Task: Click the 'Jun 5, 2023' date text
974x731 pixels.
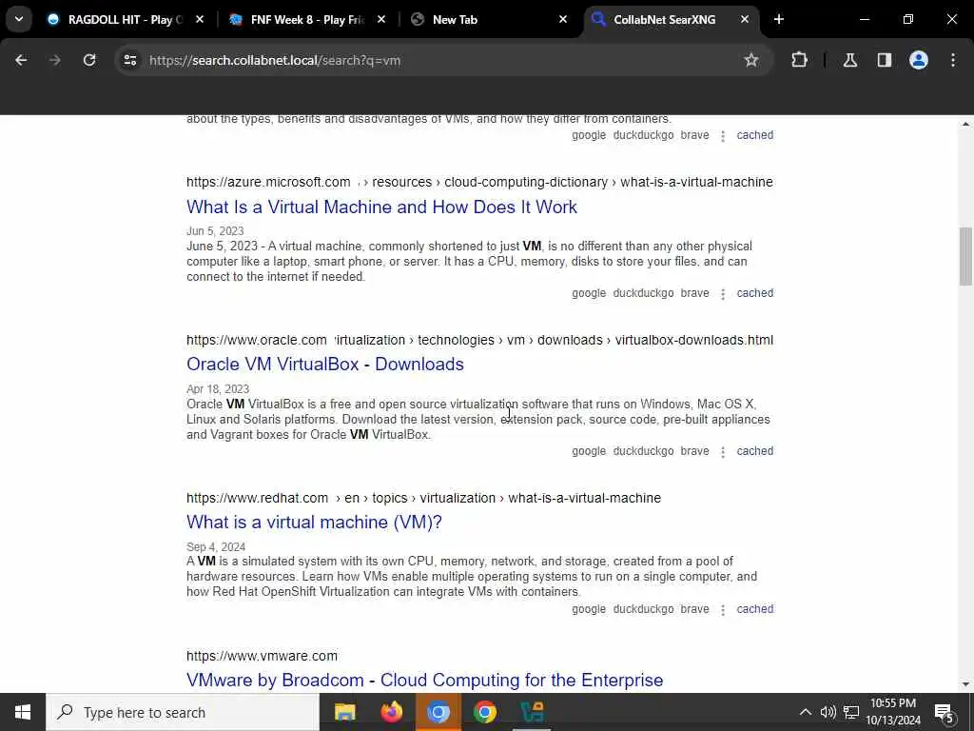Action: point(215,230)
